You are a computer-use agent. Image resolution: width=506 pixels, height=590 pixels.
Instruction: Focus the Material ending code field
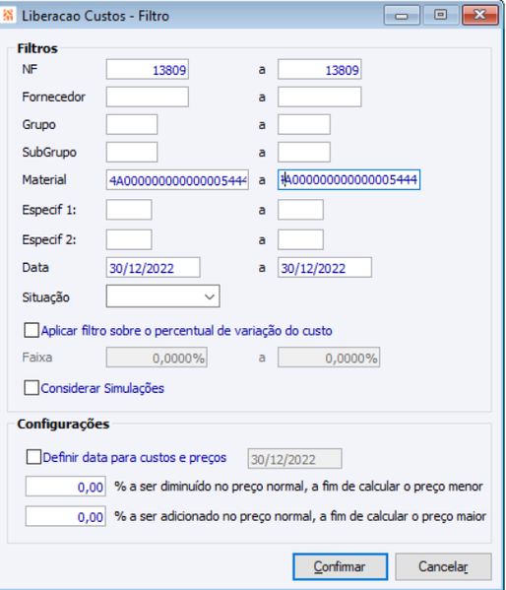coord(348,180)
